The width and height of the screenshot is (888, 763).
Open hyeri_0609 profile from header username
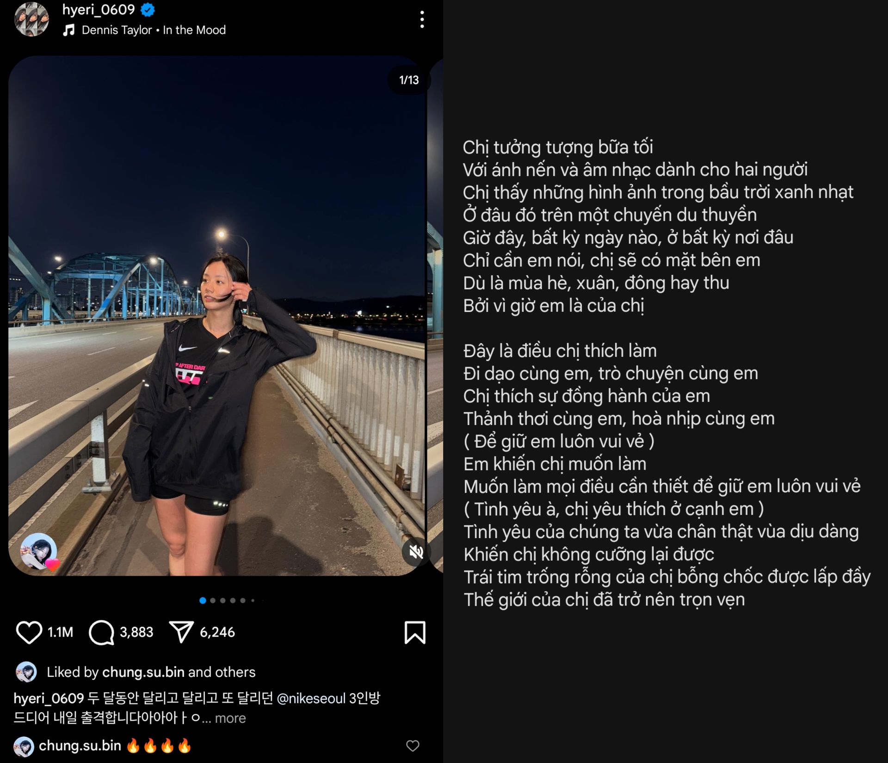coord(99,10)
